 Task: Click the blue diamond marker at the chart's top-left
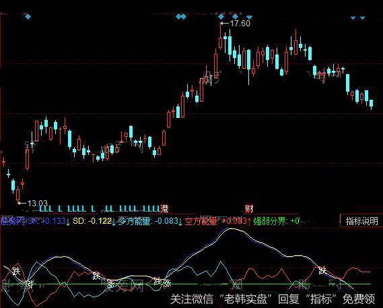pos(28,17)
